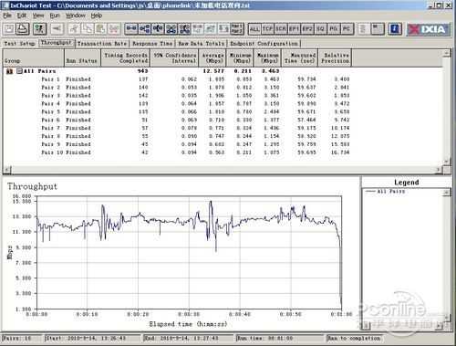Image resolution: width=456 pixels, height=346 pixels.
Task: Click the Average (Mbps) column header
Action: 212,58
